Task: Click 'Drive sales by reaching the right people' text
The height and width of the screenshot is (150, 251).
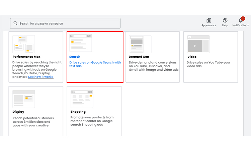Action: pyautogui.click(x=37, y=70)
